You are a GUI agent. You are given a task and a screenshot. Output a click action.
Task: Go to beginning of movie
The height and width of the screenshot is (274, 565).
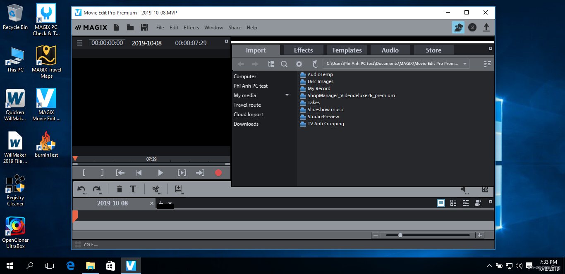coord(139,173)
